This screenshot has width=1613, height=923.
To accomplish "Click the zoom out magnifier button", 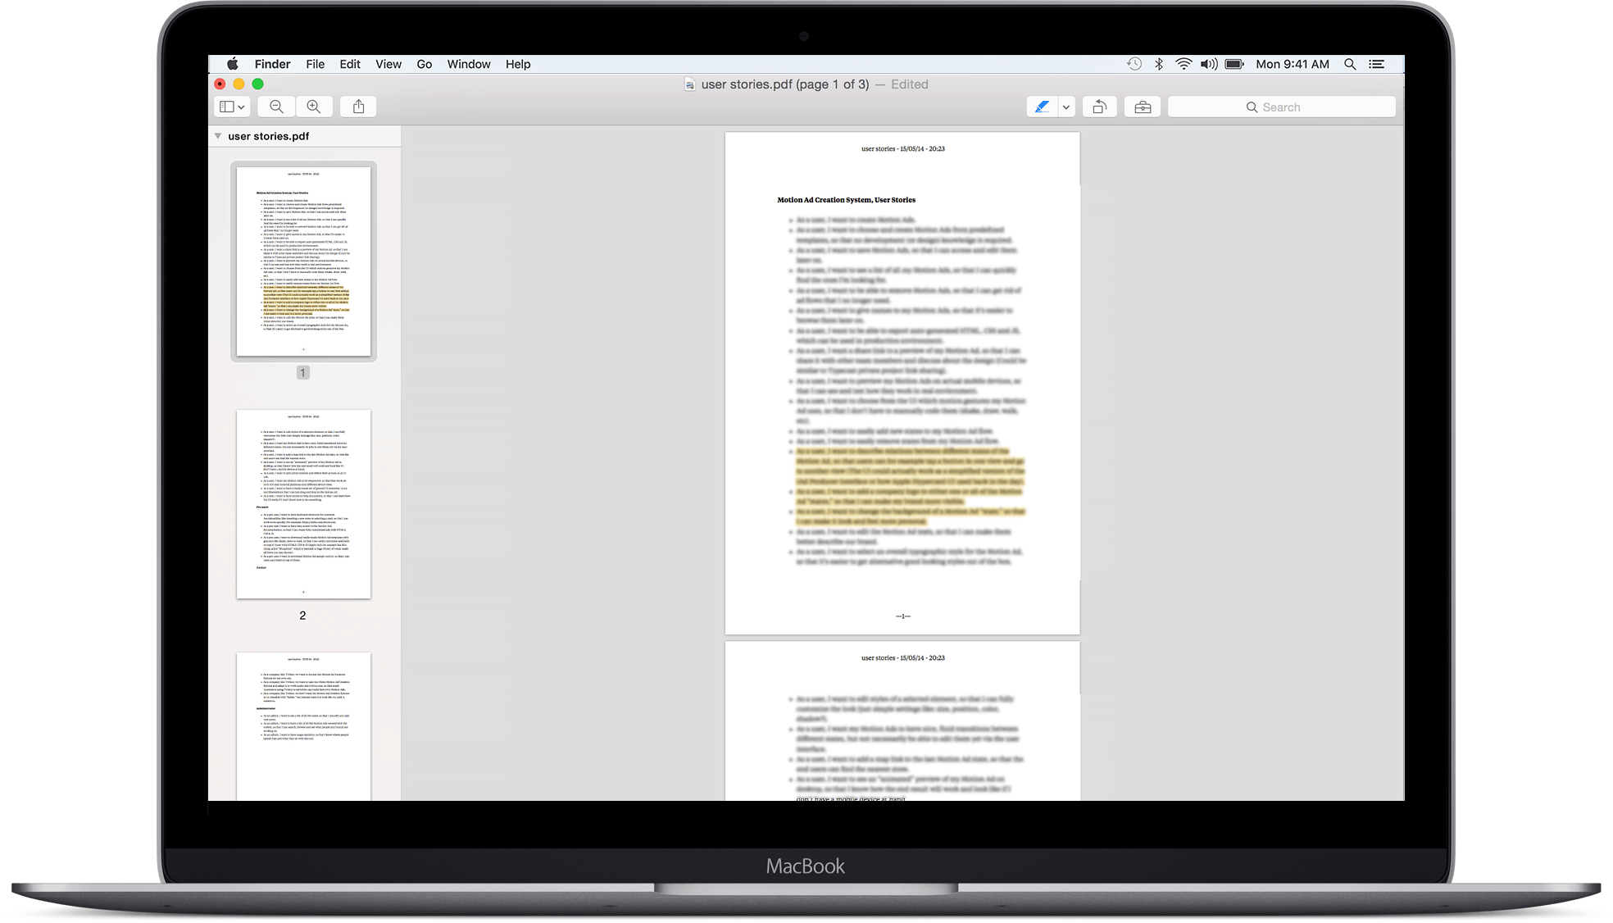I will click(x=276, y=107).
